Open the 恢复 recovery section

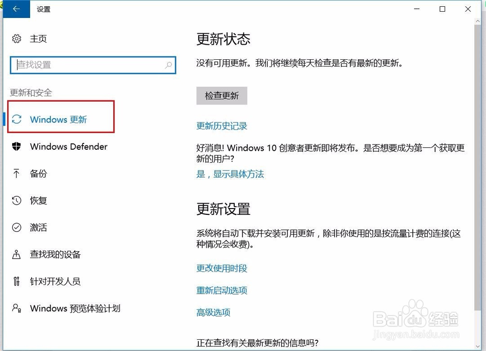38,200
